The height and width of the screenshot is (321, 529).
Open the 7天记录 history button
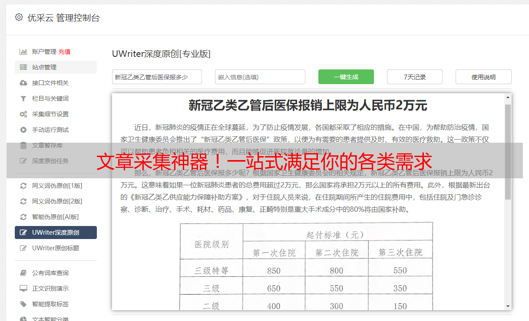414,77
